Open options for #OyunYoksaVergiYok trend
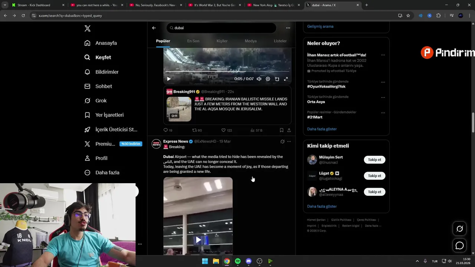 pyautogui.click(x=383, y=82)
